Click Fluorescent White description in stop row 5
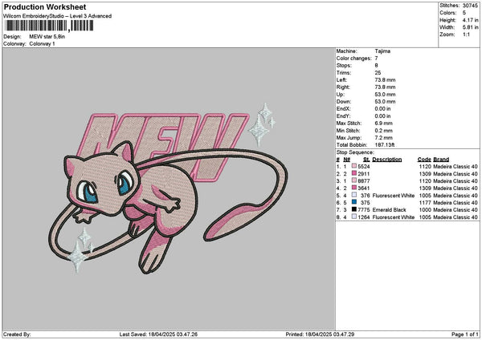The image size is (482, 340). click(x=394, y=196)
